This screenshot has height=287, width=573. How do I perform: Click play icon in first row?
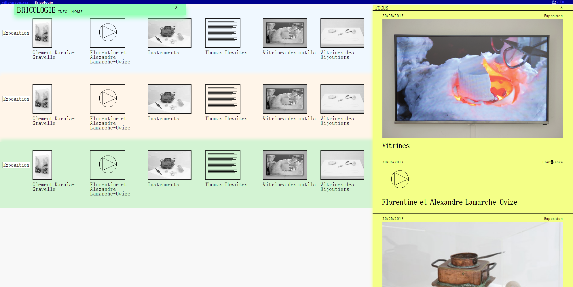108,33
